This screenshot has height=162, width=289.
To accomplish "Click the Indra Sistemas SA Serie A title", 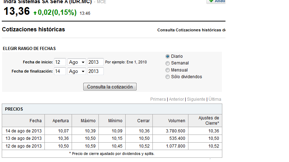I will coord(48,2).
